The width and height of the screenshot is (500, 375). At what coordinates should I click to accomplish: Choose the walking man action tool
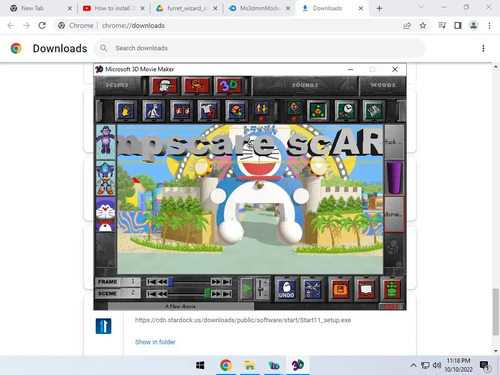(x=154, y=111)
